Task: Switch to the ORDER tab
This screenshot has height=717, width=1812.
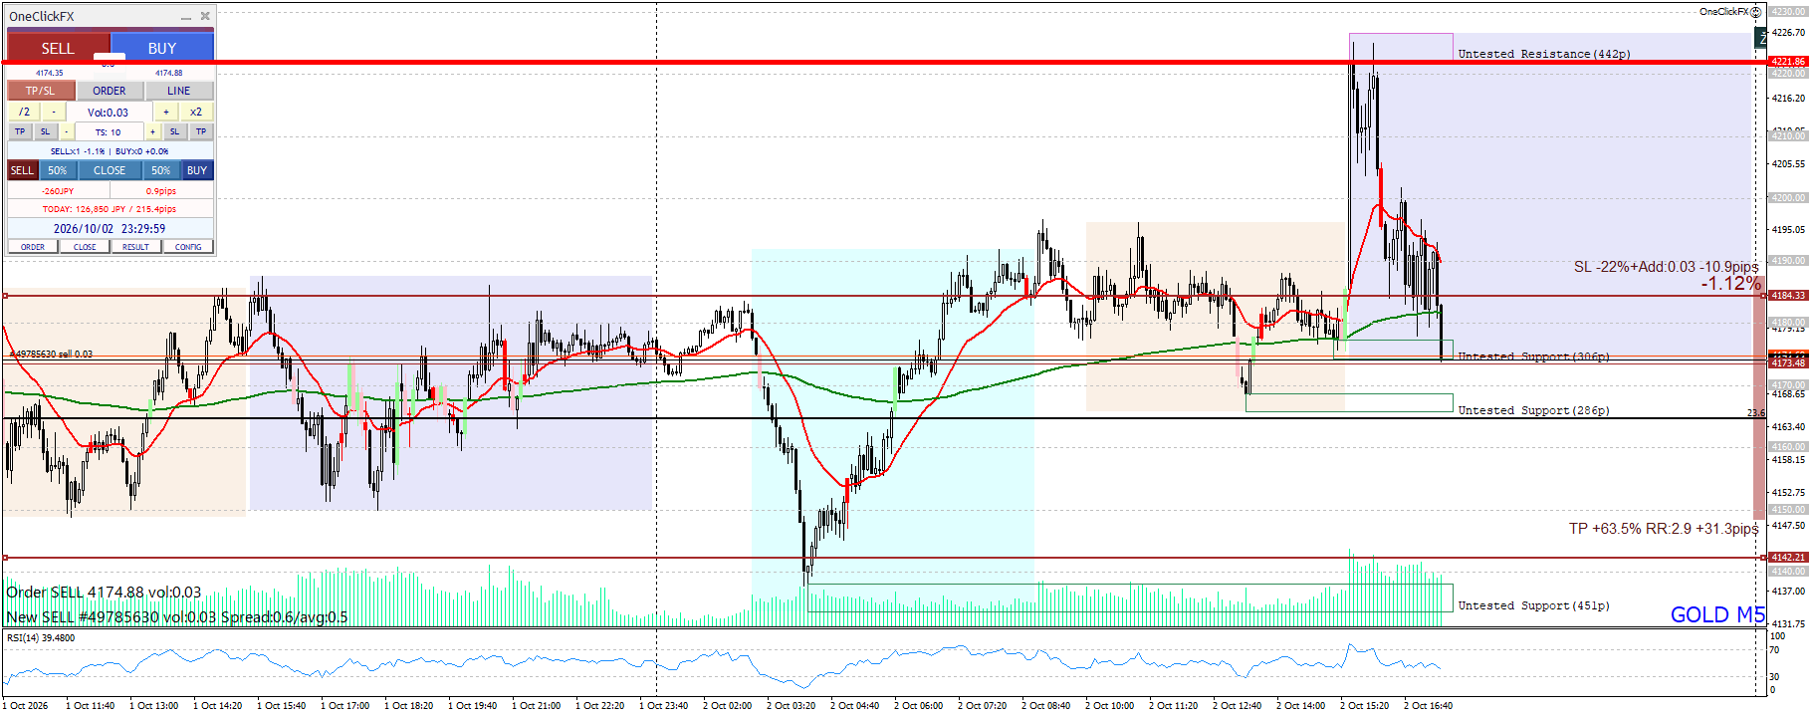Action: click(x=110, y=91)
